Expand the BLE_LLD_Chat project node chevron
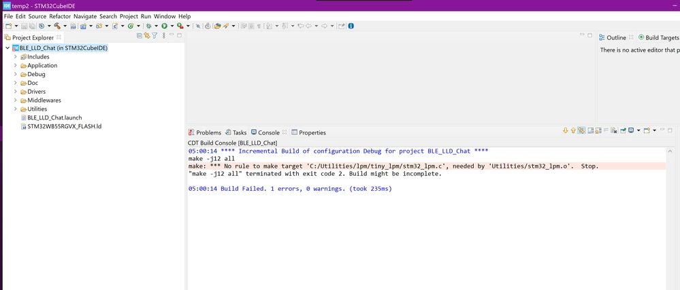Viewport: 680px width, 290px height. [7, 48]
